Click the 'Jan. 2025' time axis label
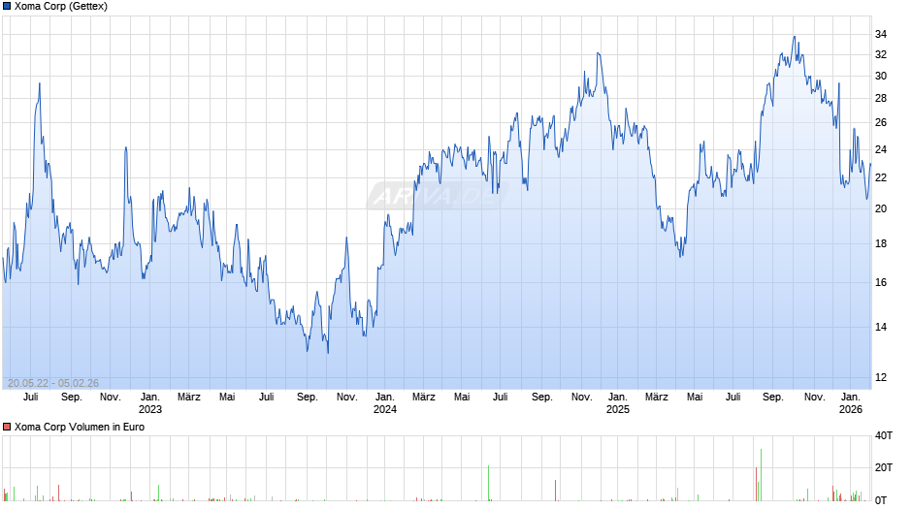The image size is (912, 510). [618, 403]
